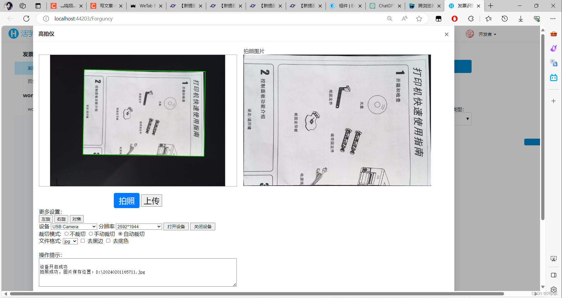Add page to favorites star icon
The height and width of the screenshot is (298, 562).
(419, 19)
